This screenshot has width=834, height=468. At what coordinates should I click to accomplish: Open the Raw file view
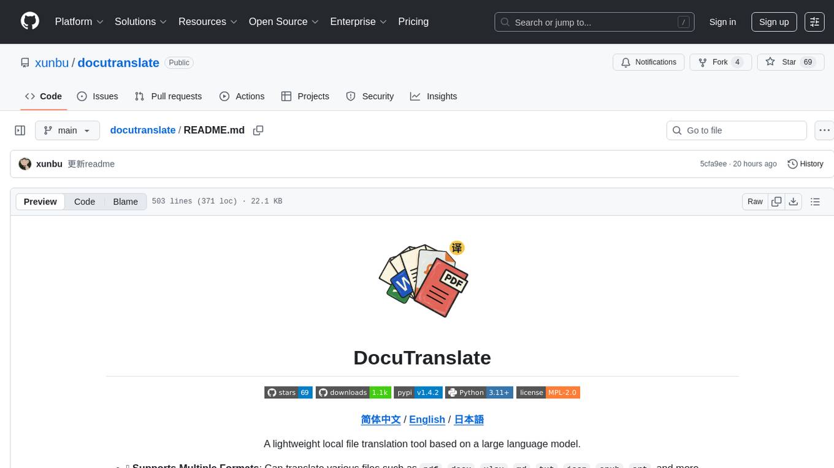point(755,202)
